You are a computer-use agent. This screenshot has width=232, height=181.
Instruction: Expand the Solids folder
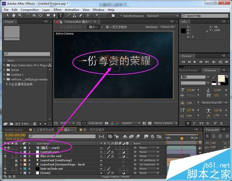click(x=5, y=70)
